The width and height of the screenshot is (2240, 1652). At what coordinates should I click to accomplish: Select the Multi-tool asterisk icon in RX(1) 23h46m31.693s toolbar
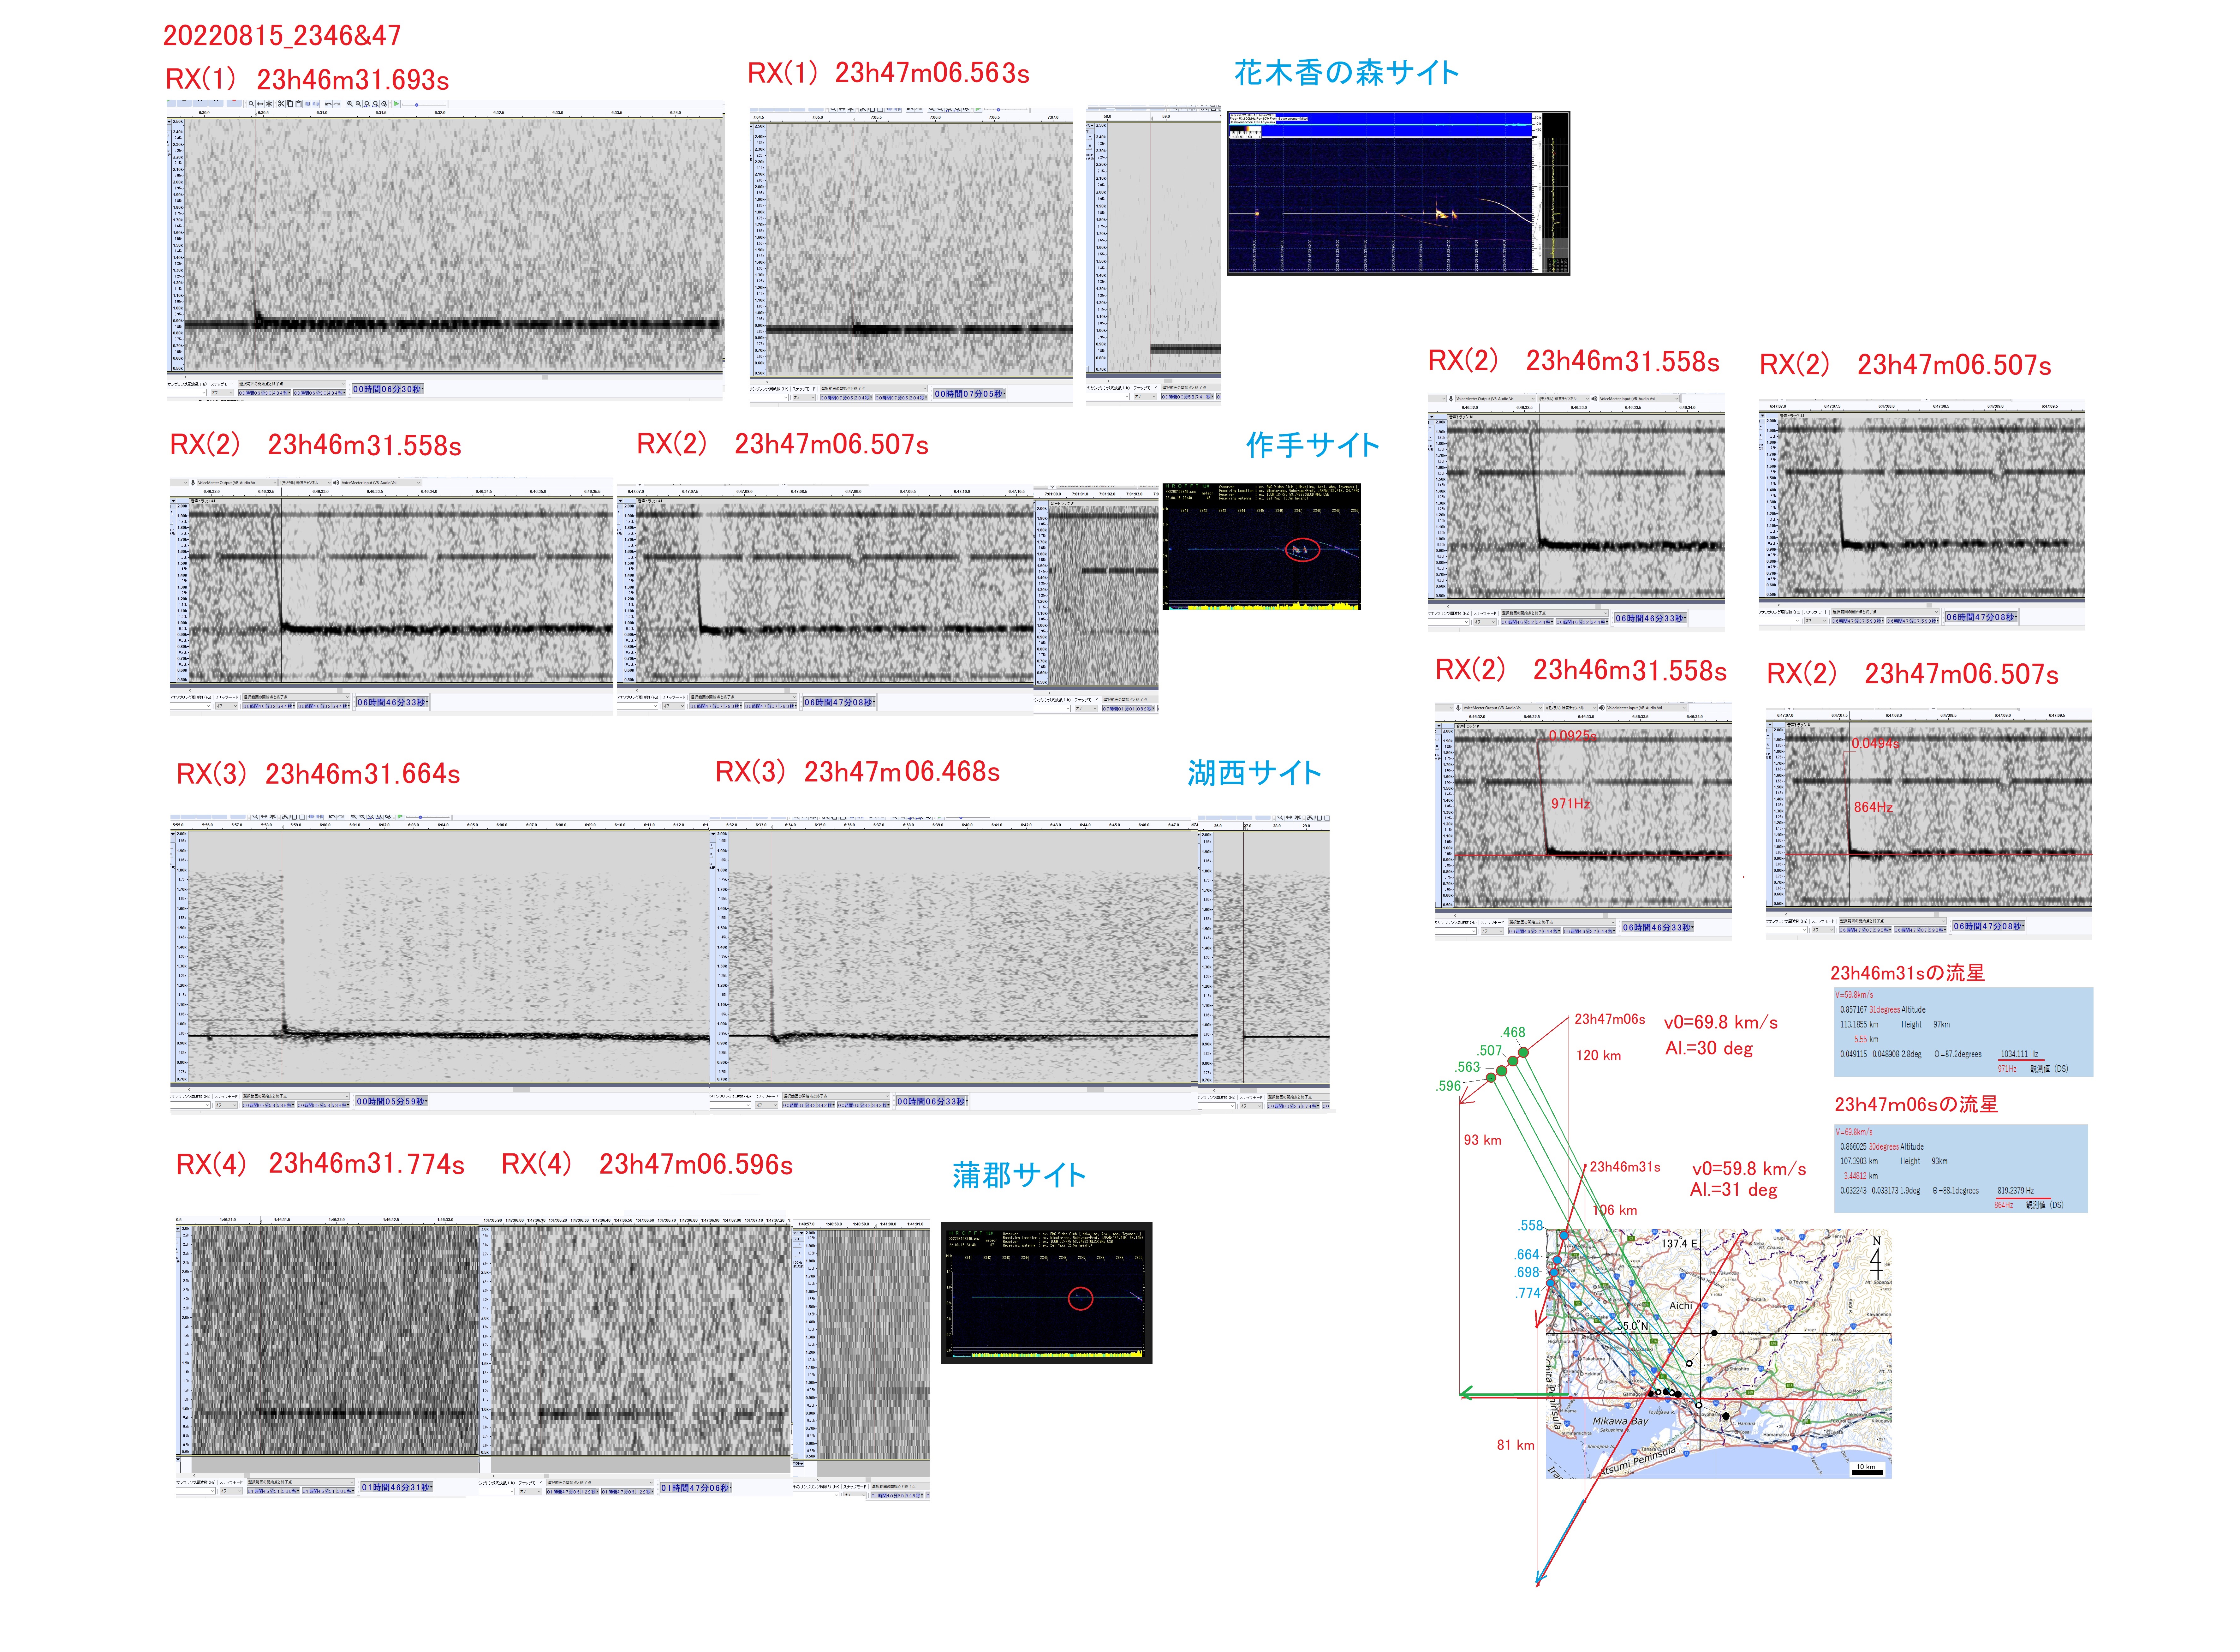[x=269, y=104]
